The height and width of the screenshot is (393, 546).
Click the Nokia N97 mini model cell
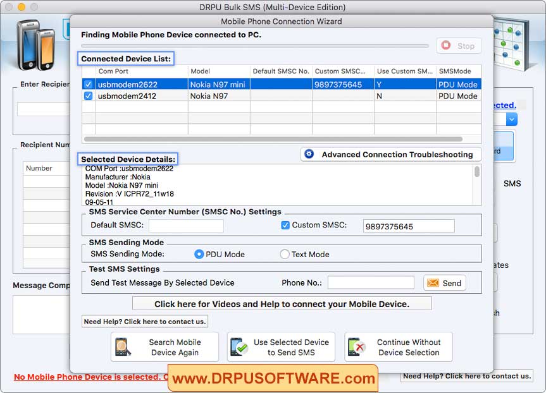point(219,84)
